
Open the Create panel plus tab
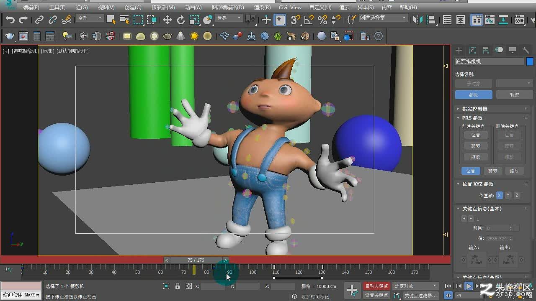coord(459,50)
